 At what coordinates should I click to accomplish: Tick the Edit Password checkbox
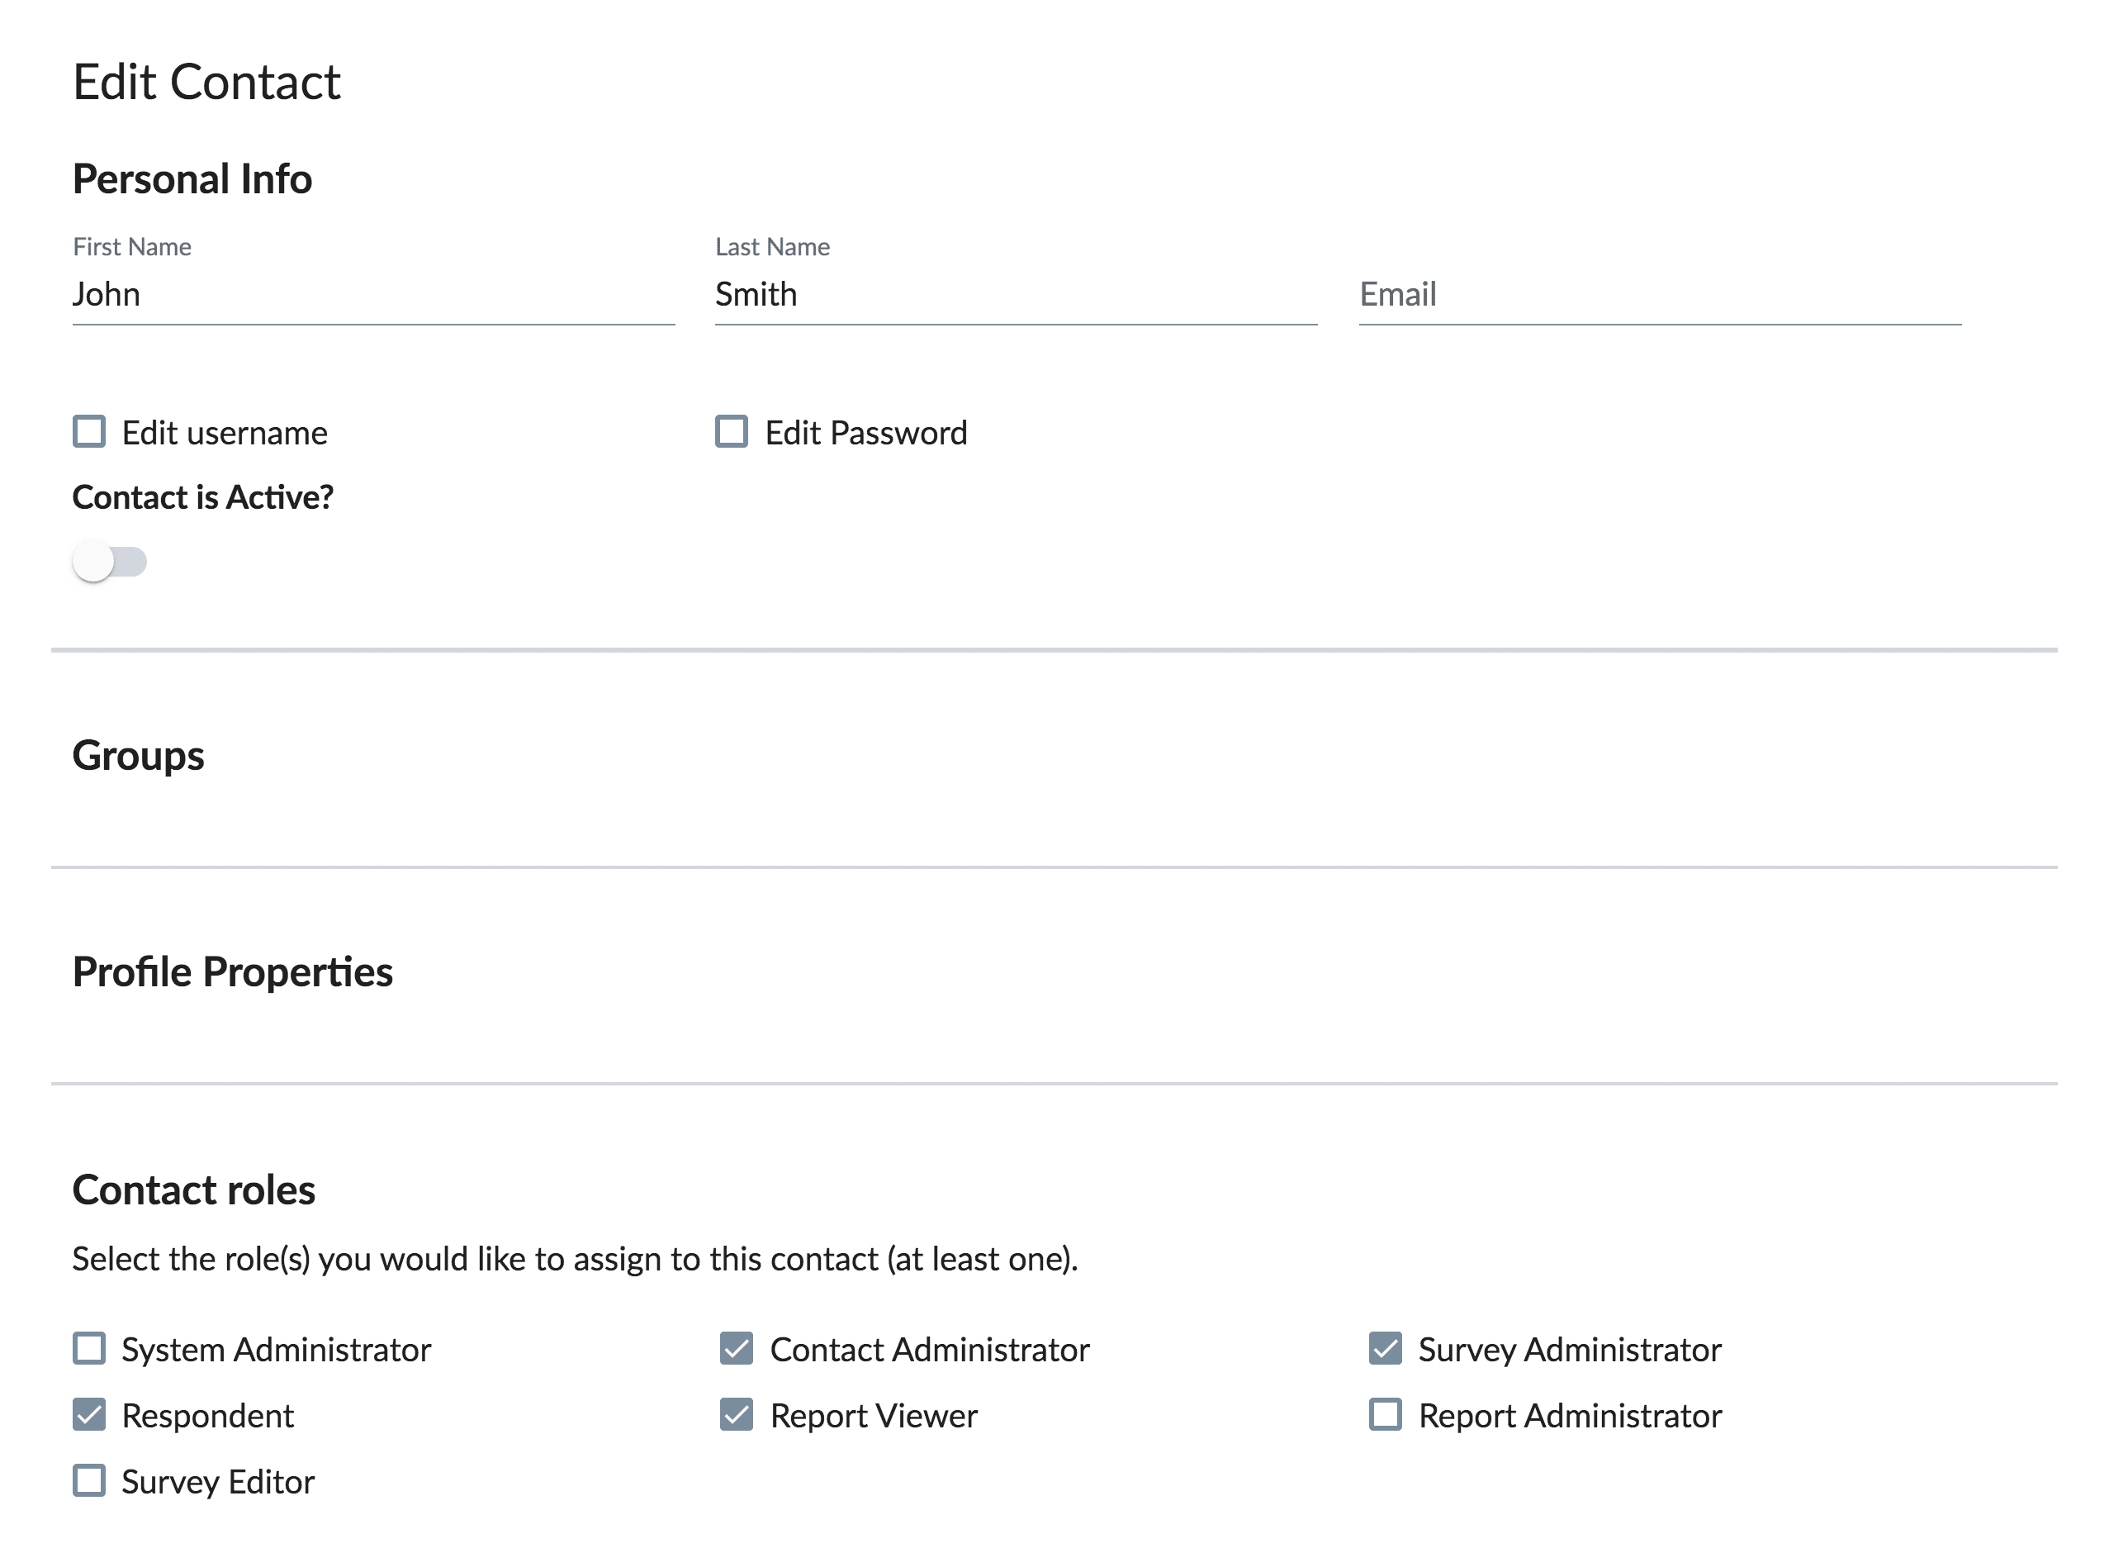coord(732,432)
